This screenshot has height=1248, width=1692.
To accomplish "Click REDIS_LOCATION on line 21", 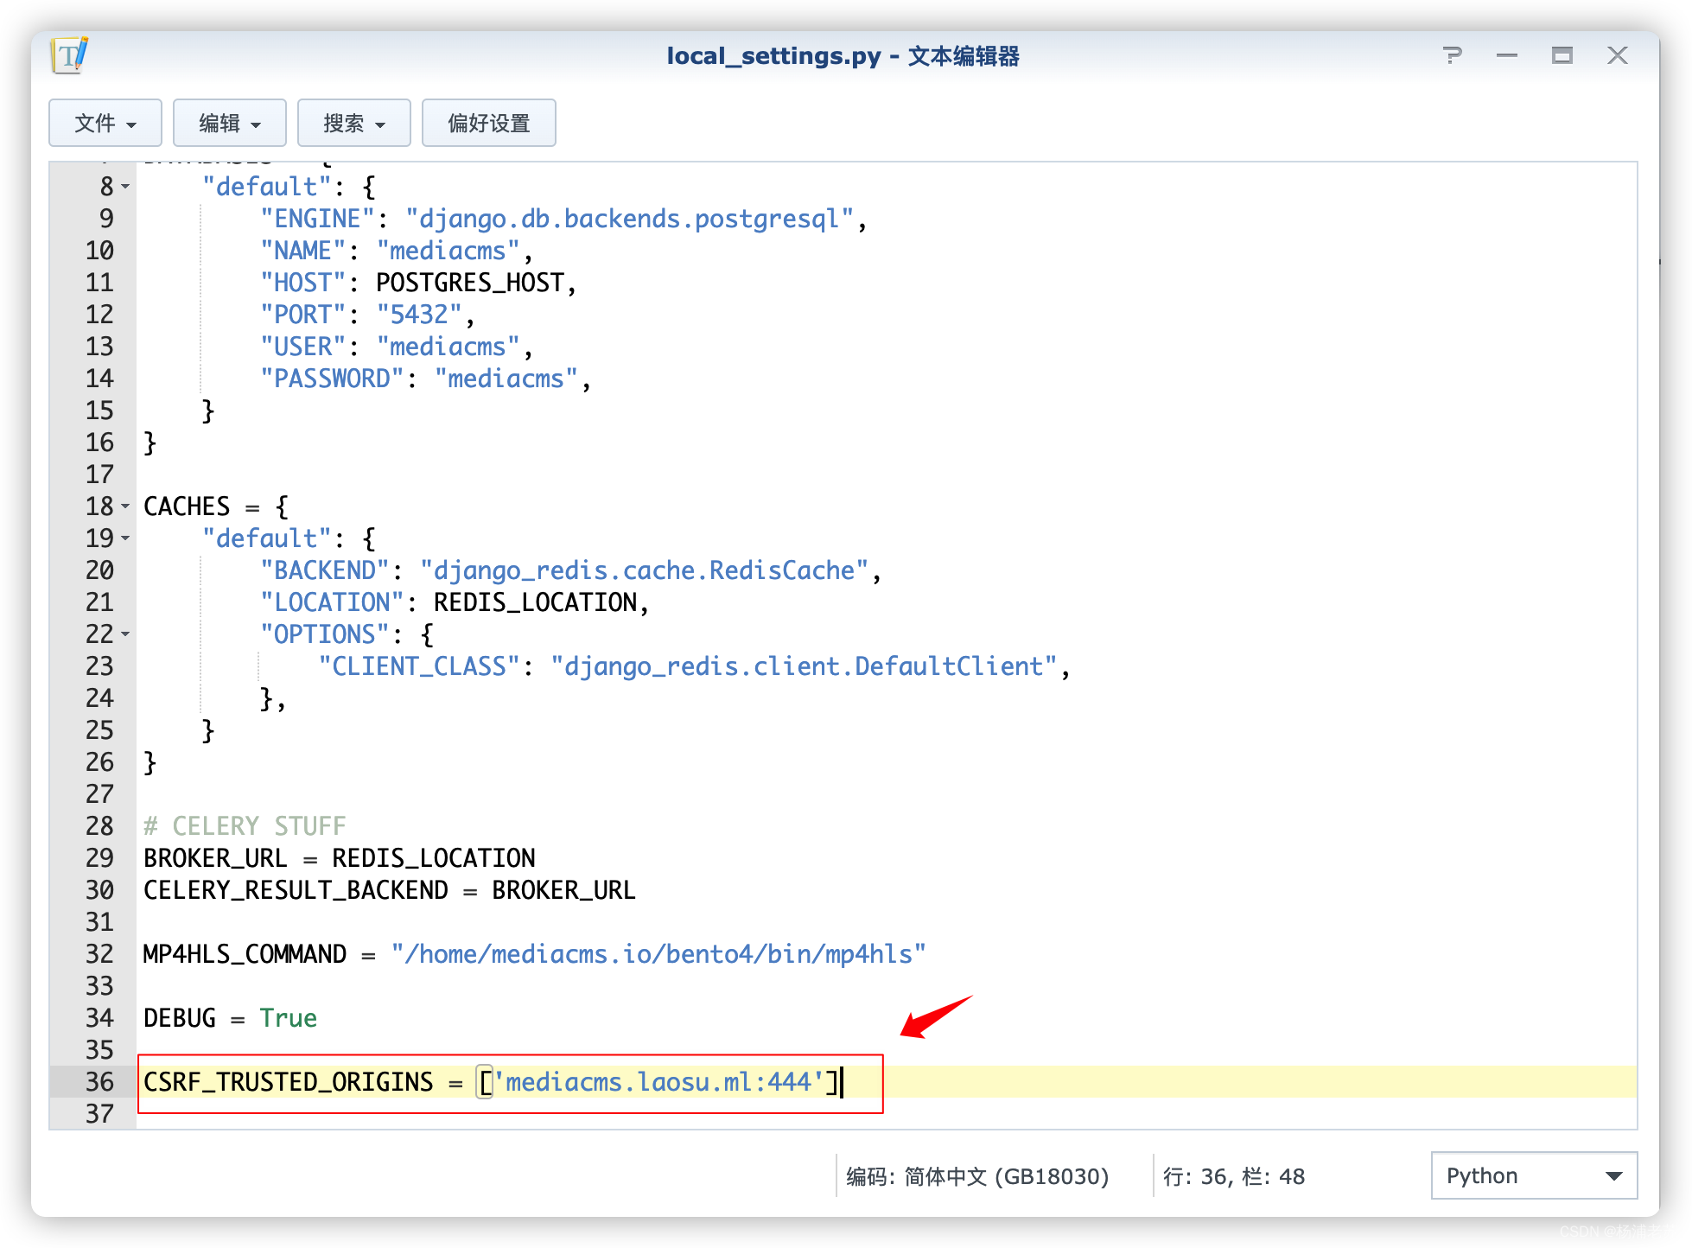I will pos(535,602).
